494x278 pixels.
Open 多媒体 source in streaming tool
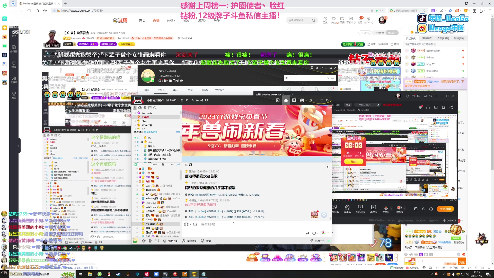pos(373,209)
